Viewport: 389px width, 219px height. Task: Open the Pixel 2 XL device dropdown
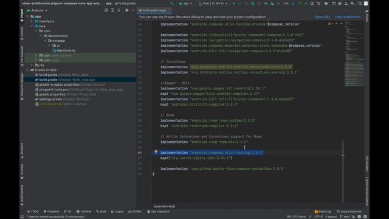point(213,4)
